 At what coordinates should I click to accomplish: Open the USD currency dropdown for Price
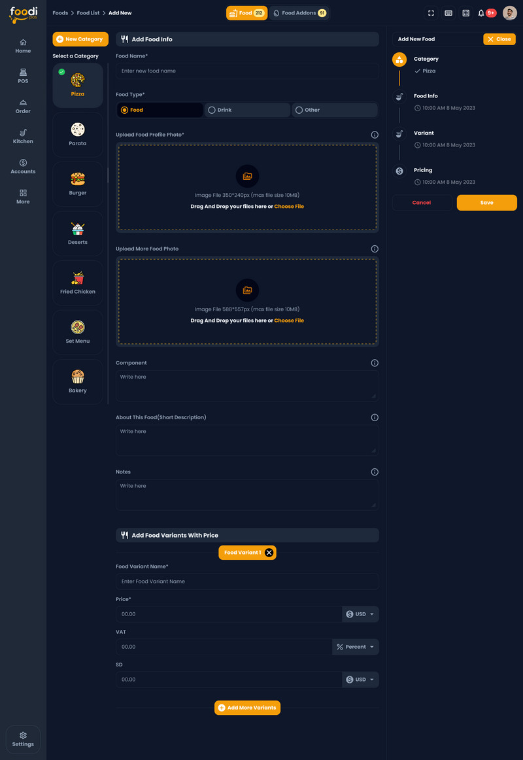(x=360, y=613)
